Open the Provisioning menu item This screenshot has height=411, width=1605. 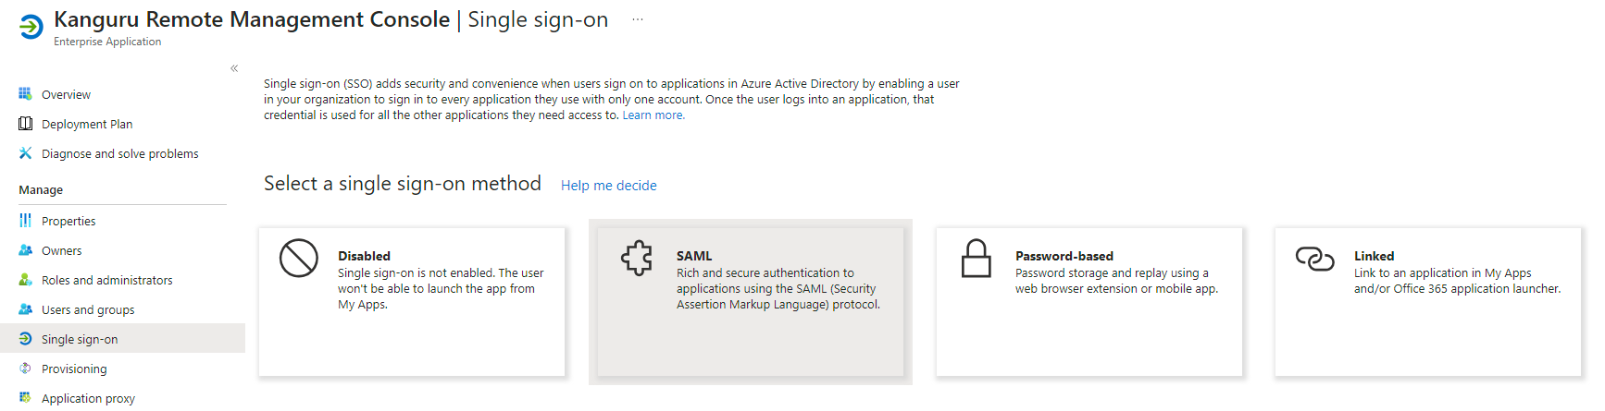click(74, 369)
